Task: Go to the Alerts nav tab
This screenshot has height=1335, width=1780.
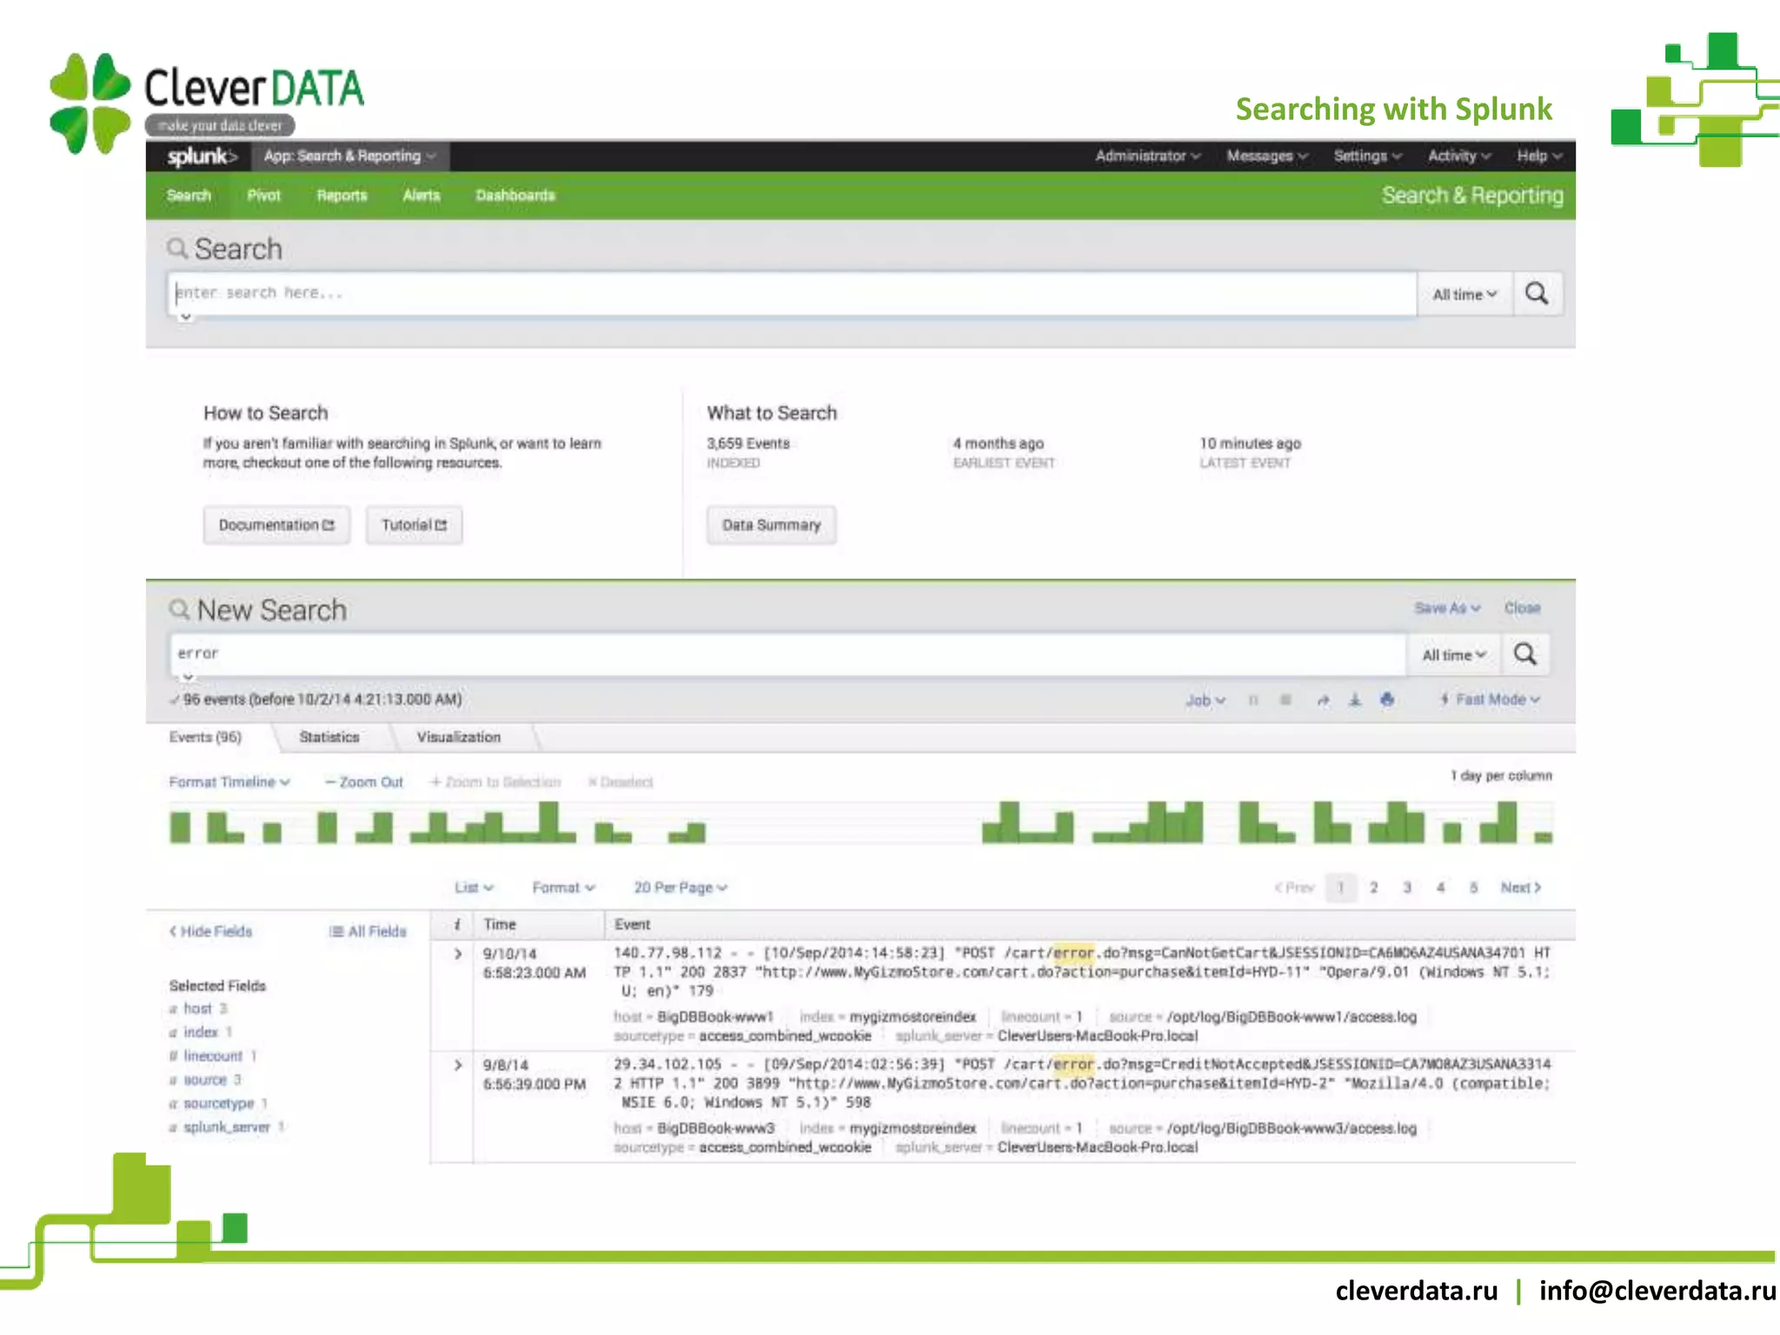Action: click(x=422, y=196)
